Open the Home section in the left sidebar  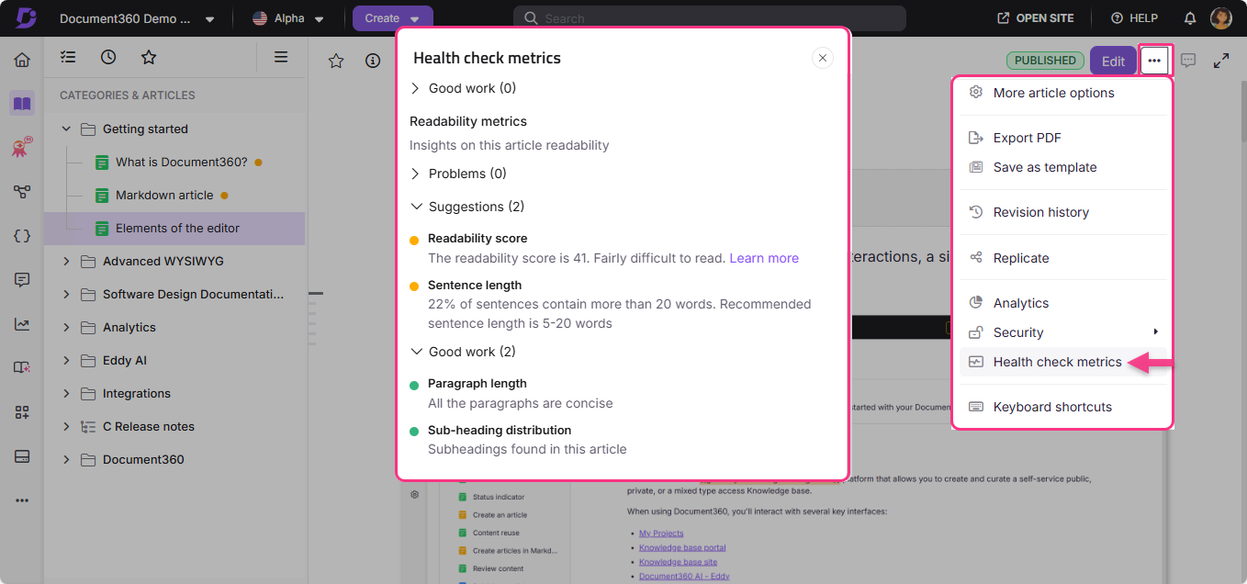coord(21,57)
